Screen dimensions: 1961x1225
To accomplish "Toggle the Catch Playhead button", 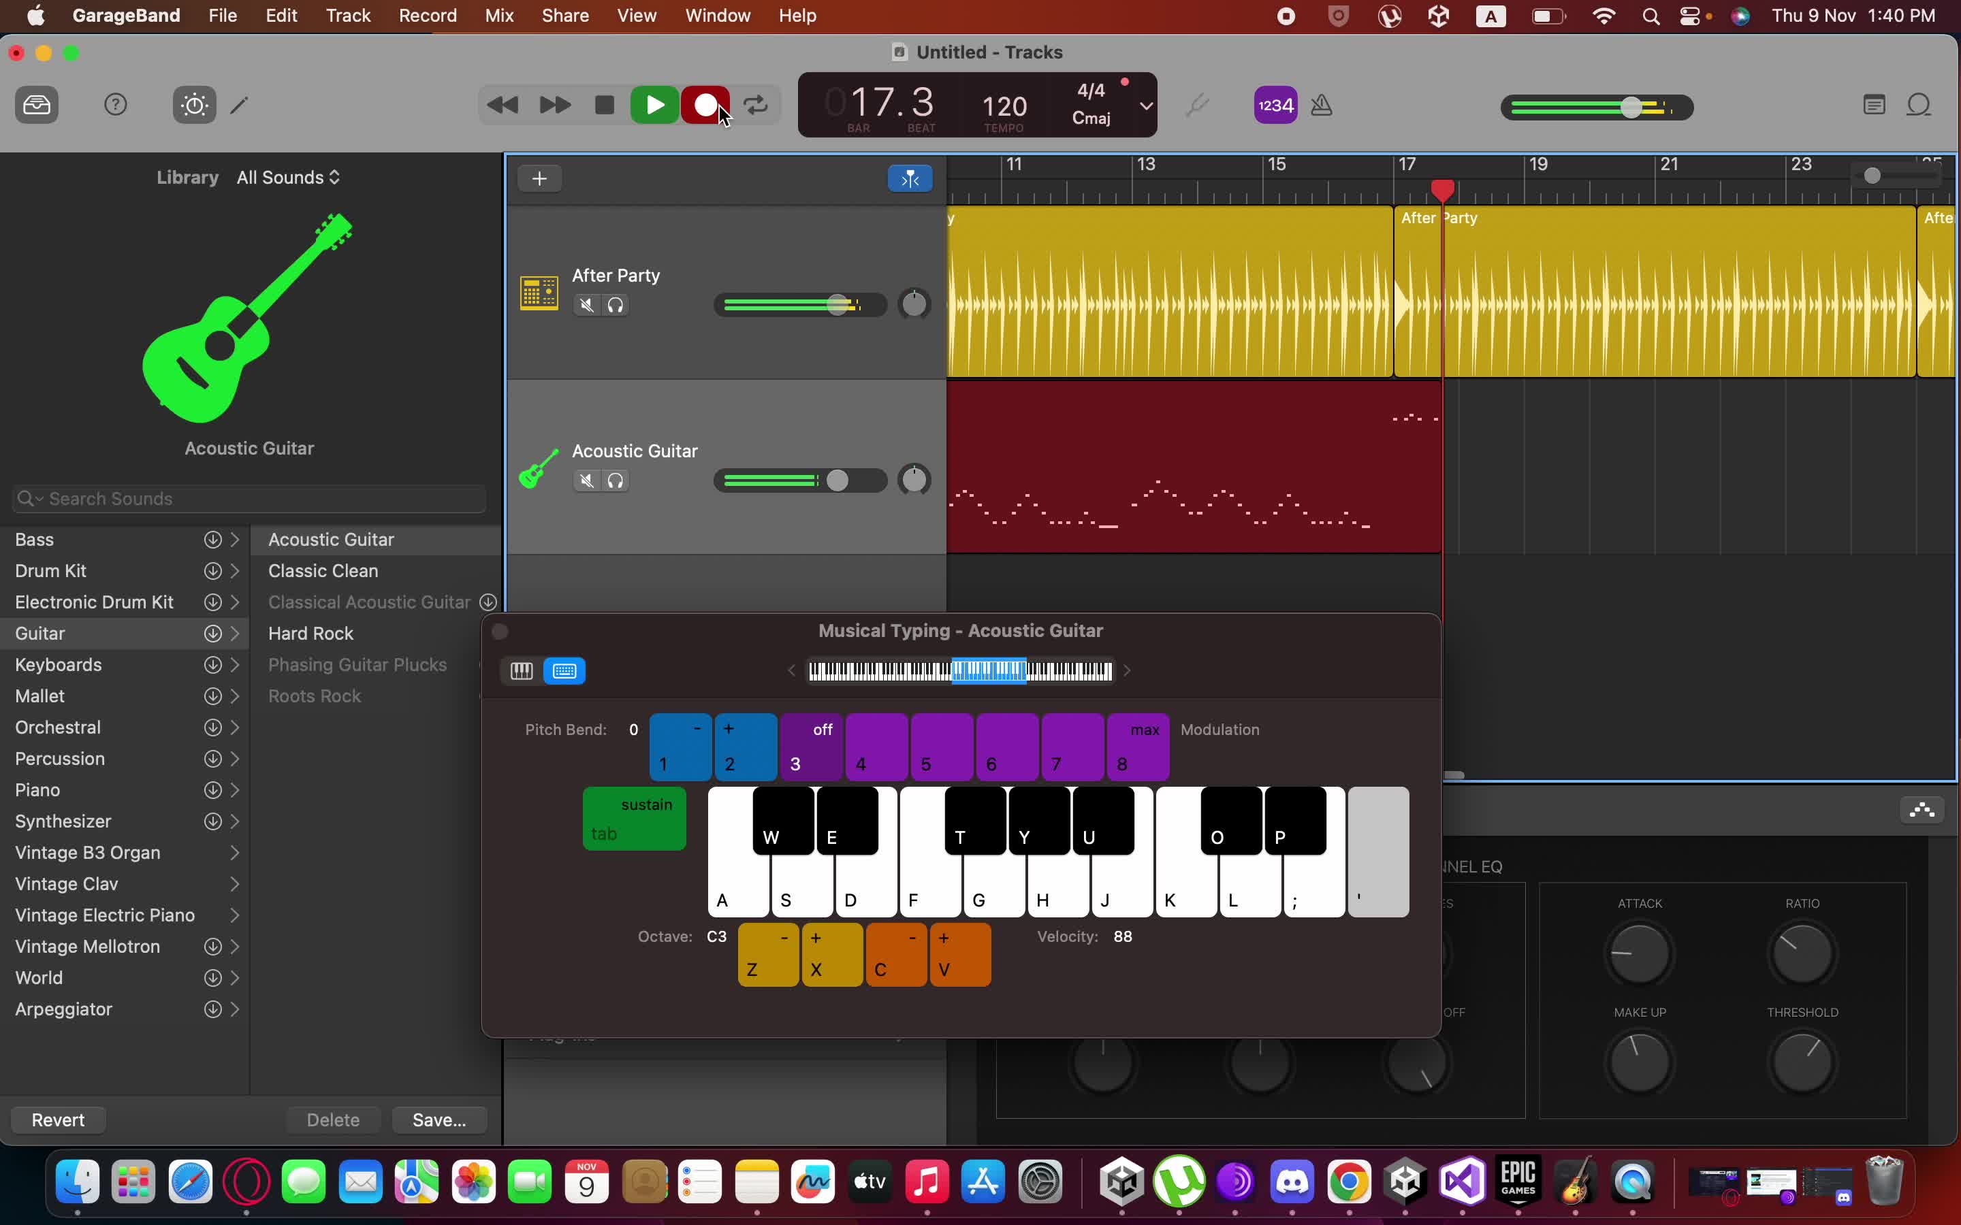I will coord(910,178).
